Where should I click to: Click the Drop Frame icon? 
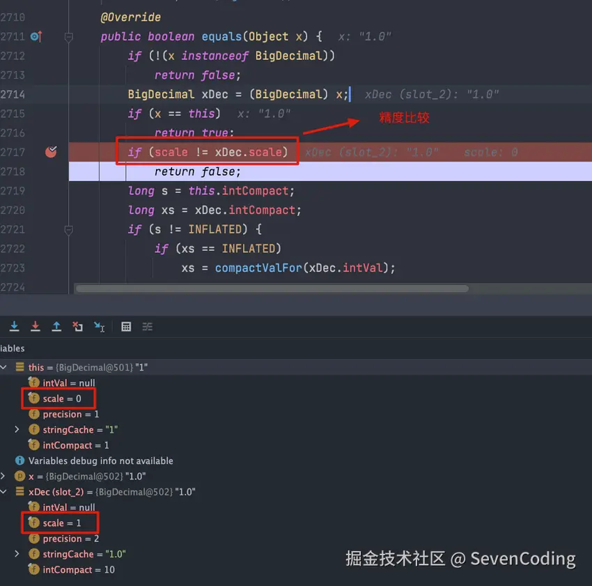click(x=78, y=326)
